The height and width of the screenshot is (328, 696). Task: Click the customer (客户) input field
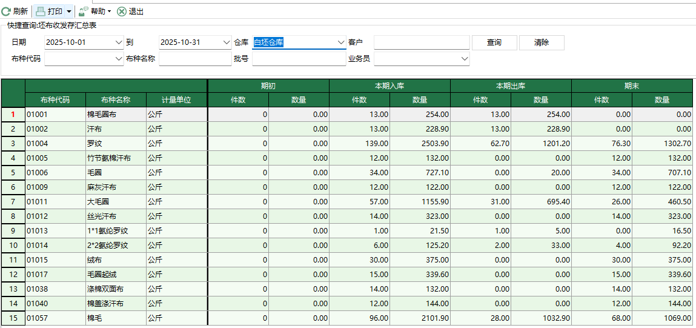[x=422, y=42]
